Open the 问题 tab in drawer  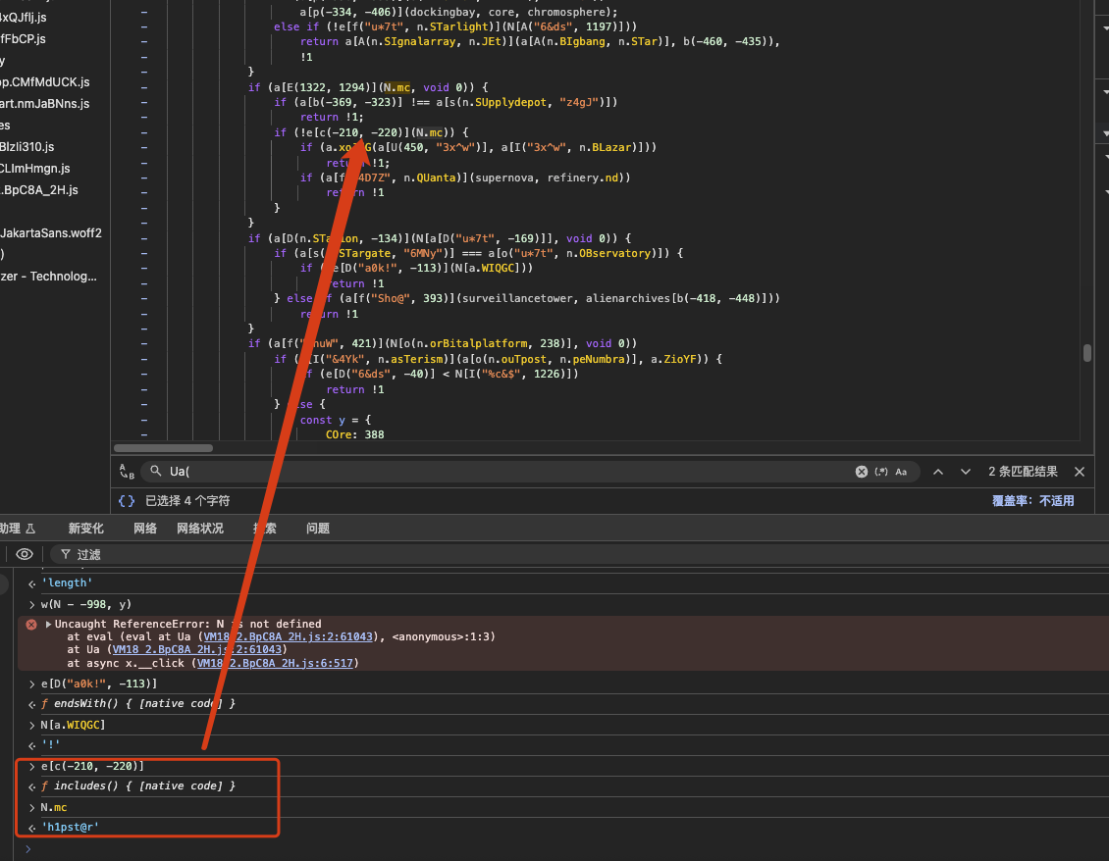318,529
